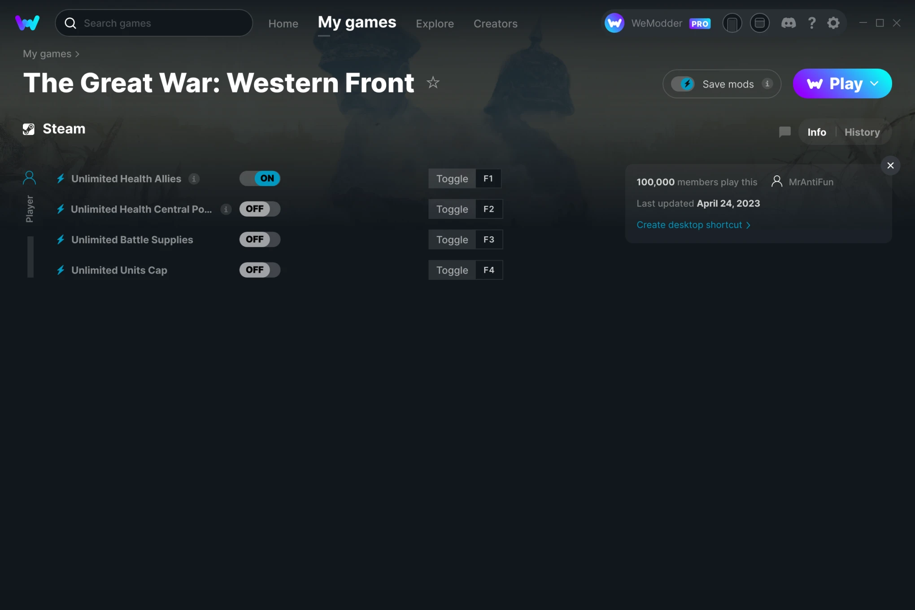Turn off Unlimited Health Allies toggle
Screen dimensions: 915x610
click(x=260, y=179)
